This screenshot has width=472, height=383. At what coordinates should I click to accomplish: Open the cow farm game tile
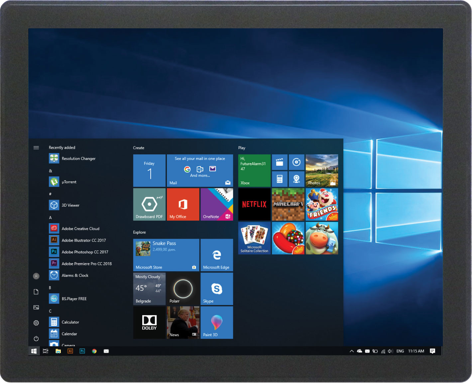tap(322, 238)
